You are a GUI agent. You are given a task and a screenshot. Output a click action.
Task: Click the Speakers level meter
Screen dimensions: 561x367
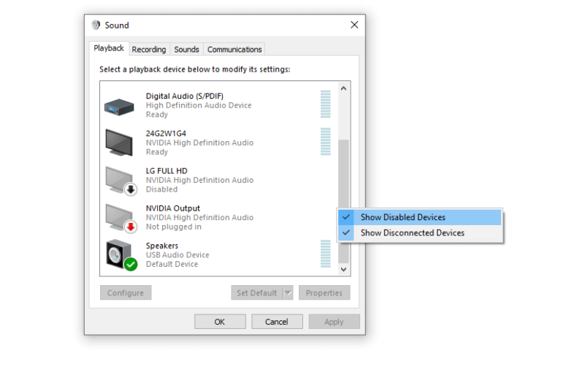326,254
